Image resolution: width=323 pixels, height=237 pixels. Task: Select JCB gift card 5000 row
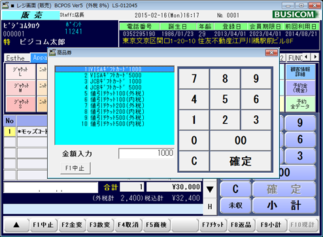point(114,88)
